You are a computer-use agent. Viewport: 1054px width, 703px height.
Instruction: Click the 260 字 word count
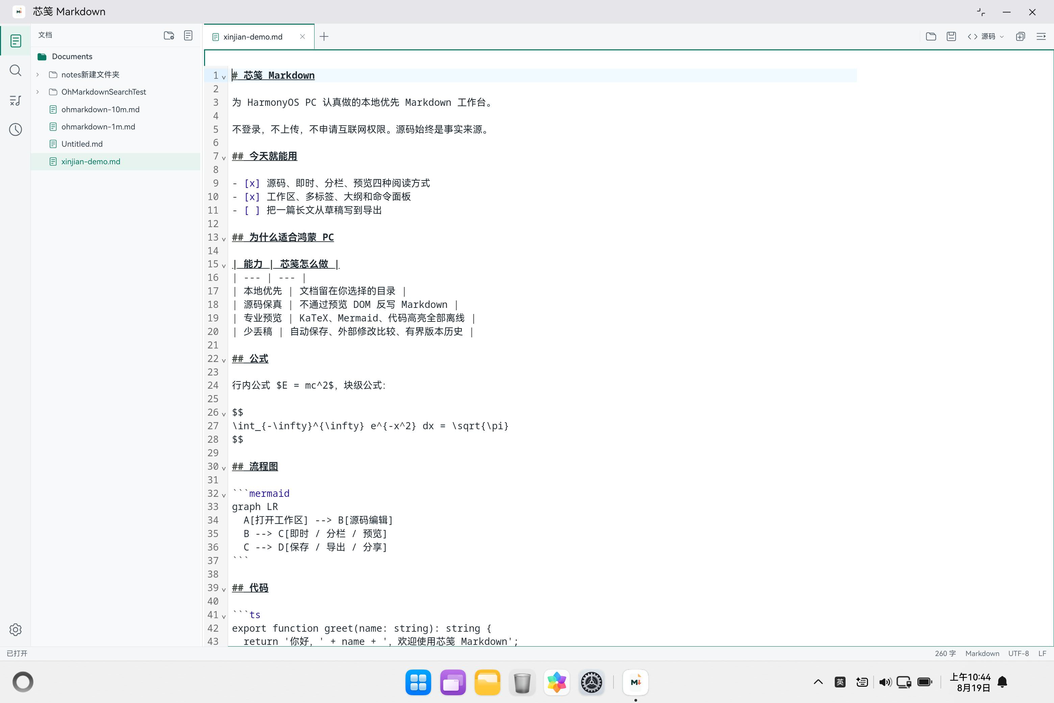point(945,653)
